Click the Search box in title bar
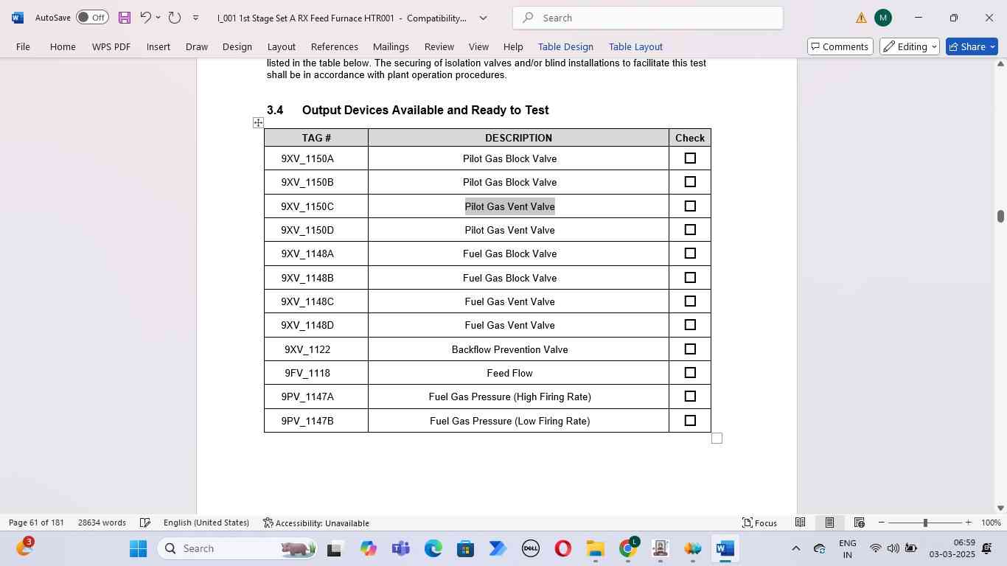This screenshot has height=566, width=1007. pos(648,18)
